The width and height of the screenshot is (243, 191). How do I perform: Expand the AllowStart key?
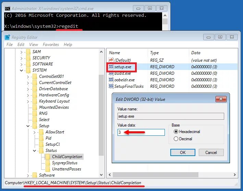[x=34, y=132]
